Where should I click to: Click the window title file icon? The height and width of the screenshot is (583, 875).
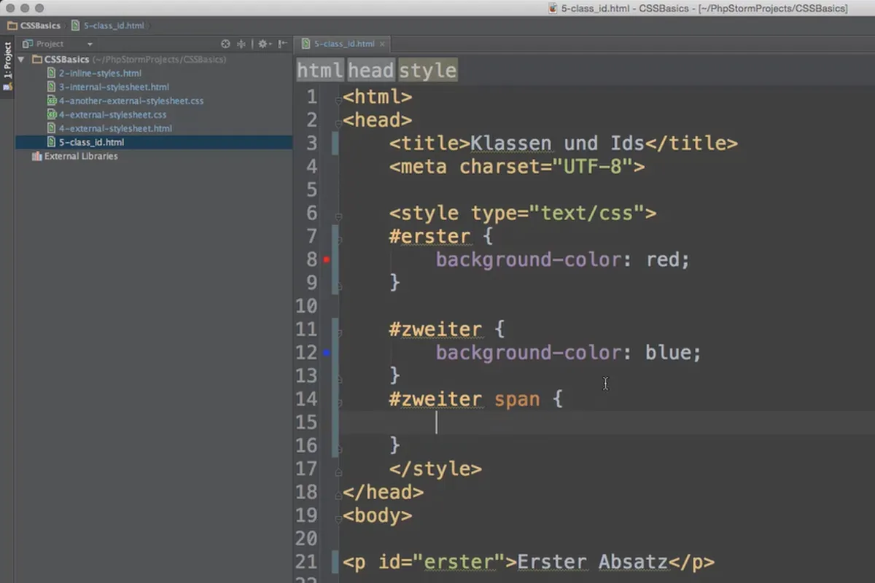553,8
